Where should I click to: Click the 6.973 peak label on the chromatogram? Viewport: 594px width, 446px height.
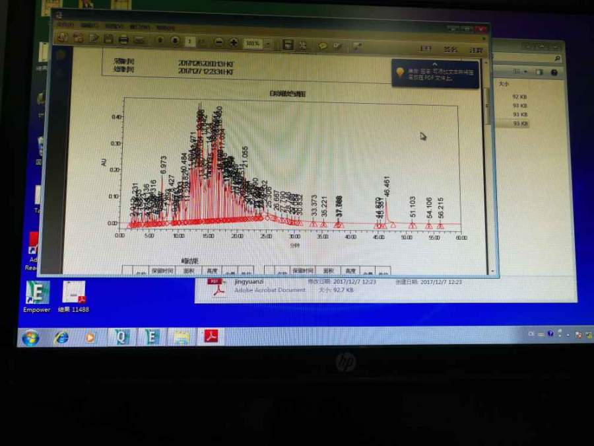163,165
